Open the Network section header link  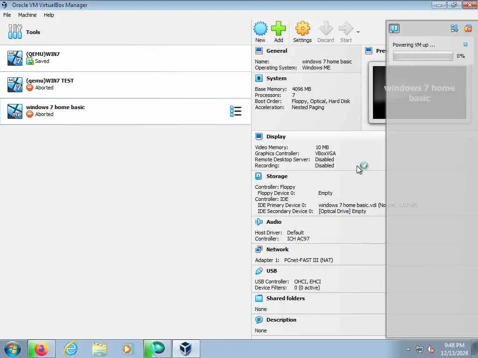277,249
